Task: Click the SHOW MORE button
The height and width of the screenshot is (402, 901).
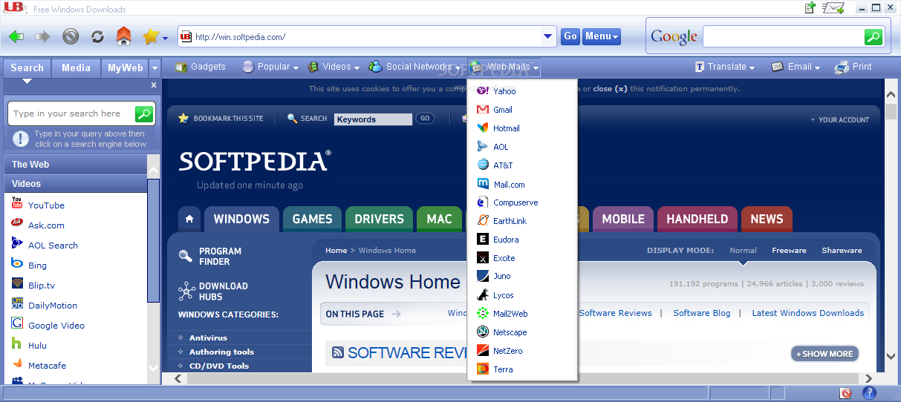Action: click(x=824, y=354)
